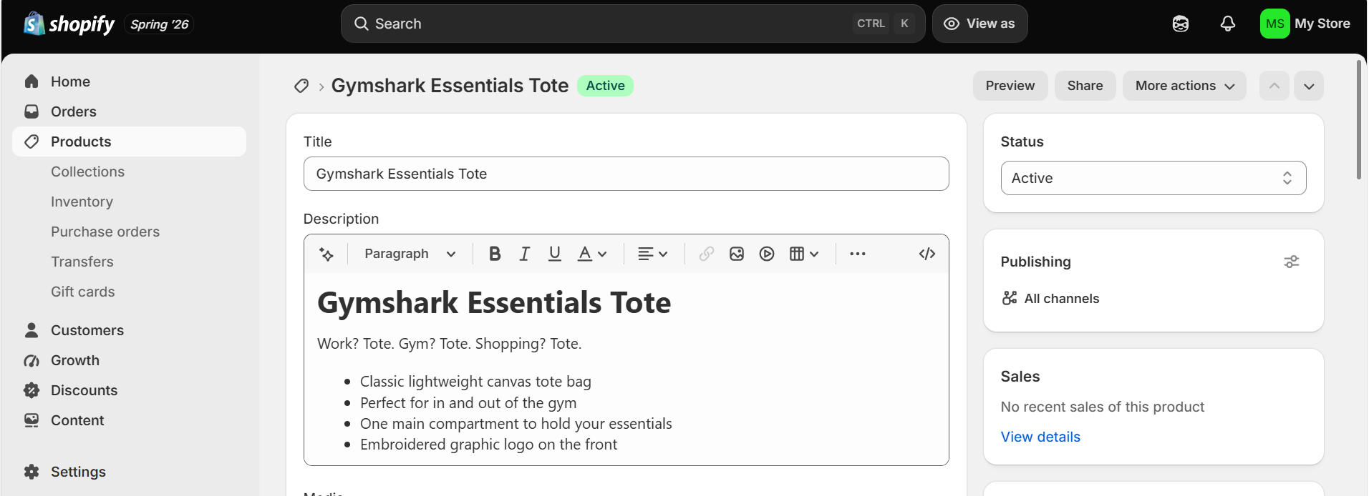This screenshot has height=496, width=1369.
Task: Apply italic formatting
Action: 525,254
